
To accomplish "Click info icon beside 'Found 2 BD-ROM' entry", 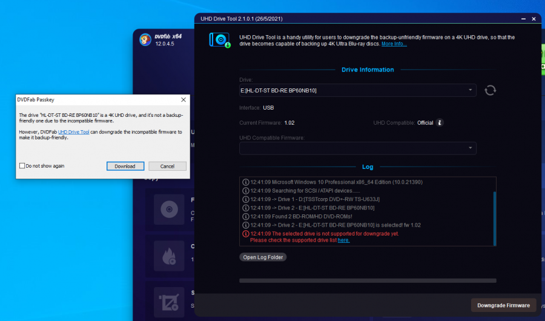I will coord(245,216).
